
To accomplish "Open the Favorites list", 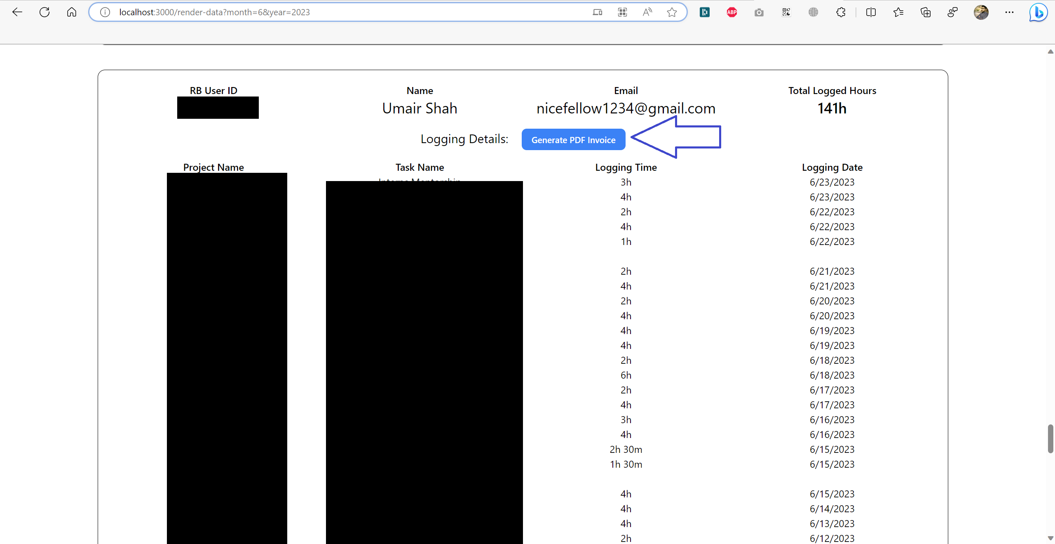I will pos(898,12).
